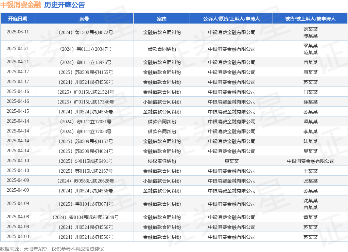348x252 pixels.
Task: Click 借款合同纠纷 in 梁某某 row
Action: coord(162,49)
